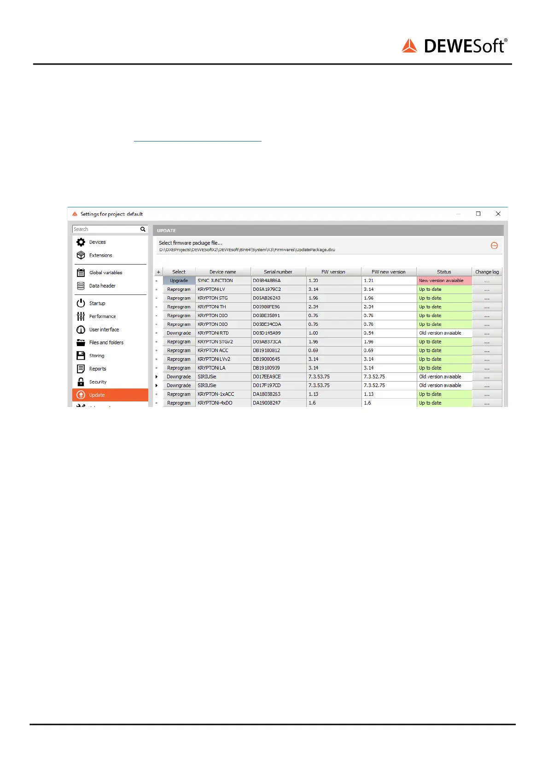Select the Update item in sidebar
The height and width of the screenshot is (777, 548).
click(x=110, y=395)
